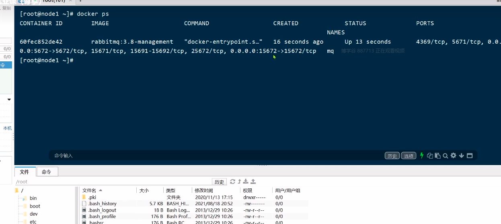The height and width of the screenshot is (224, 501).
Task: Click the down-arrow scroll-to-bottom icon
Action: pyautogui.click(x=462, y=155)
